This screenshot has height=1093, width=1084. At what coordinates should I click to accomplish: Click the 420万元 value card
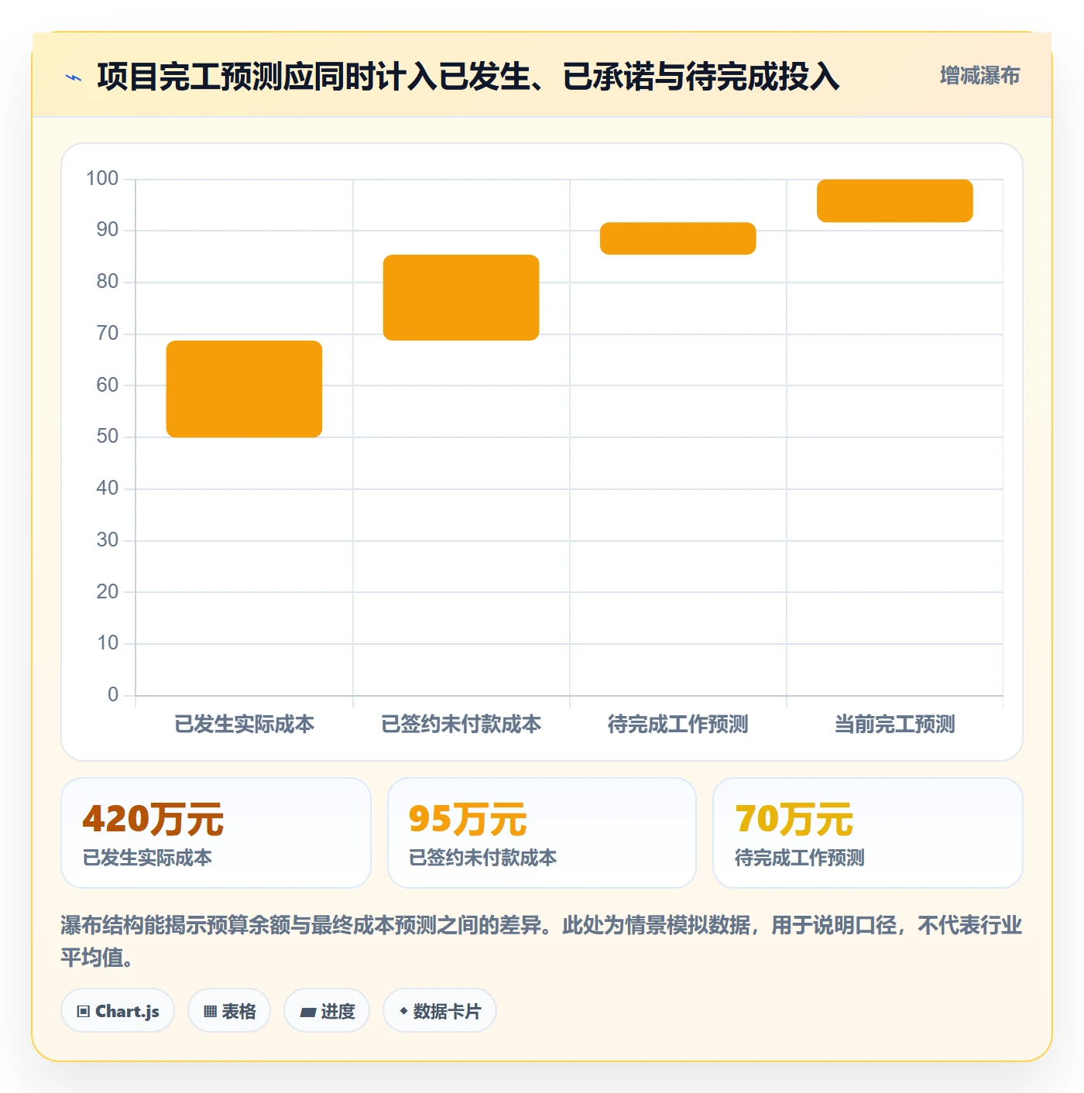click(216, 833)
